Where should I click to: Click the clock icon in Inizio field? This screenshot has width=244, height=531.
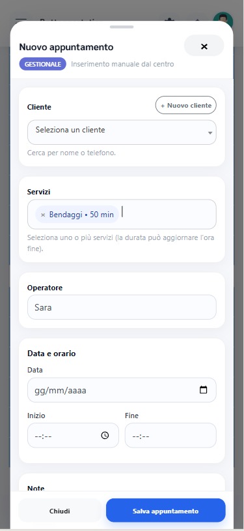click(x=105, y=436)
